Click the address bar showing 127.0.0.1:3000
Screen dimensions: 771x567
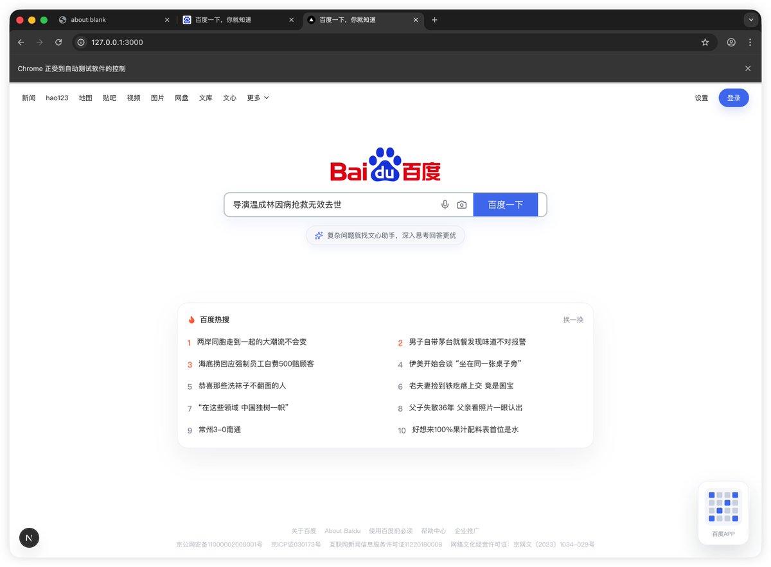tap(385, 42)
